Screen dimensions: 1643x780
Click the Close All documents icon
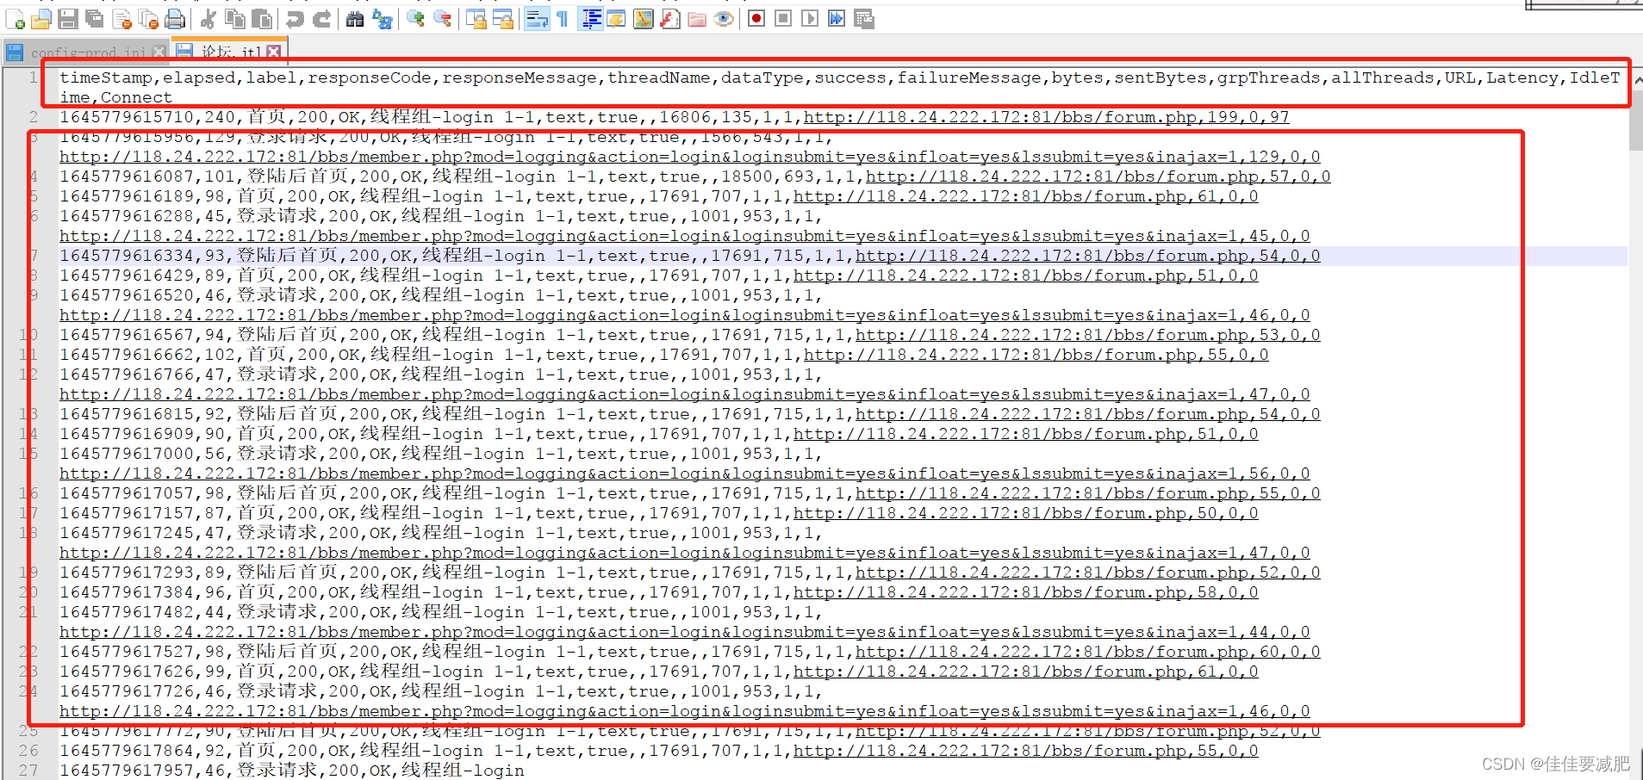click(x=148, y=19)
